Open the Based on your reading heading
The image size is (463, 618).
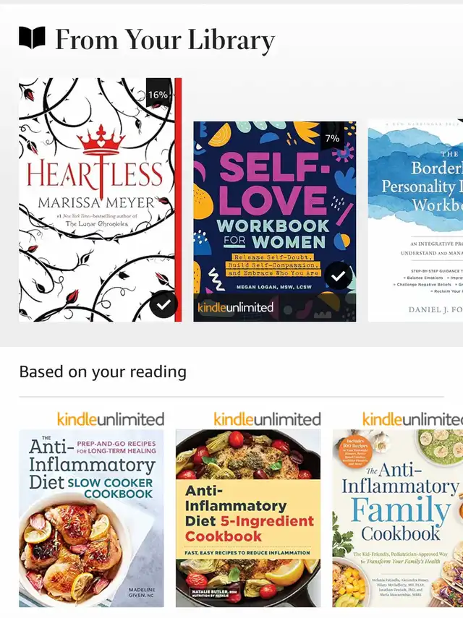click(x=103, y=372)
